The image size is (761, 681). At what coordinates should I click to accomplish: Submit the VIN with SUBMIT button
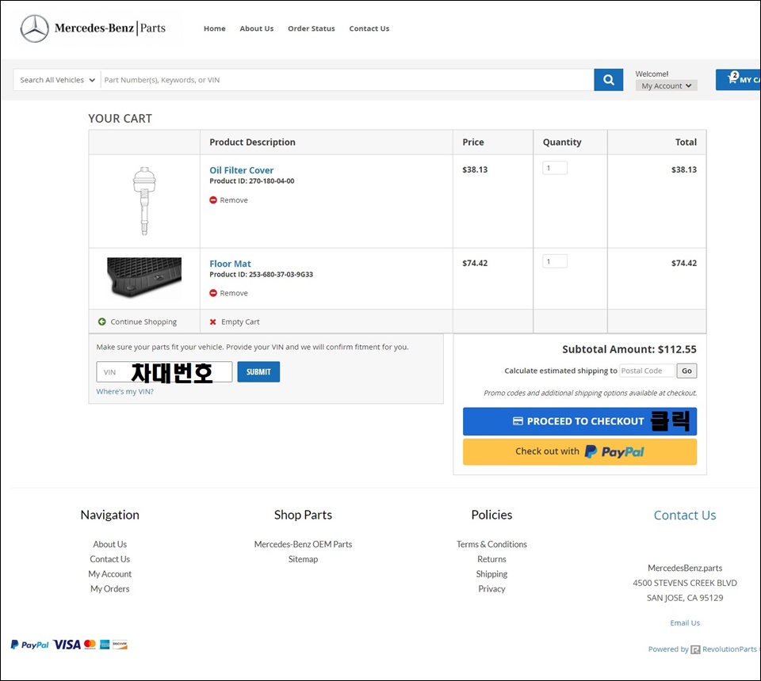coord(258,371)
